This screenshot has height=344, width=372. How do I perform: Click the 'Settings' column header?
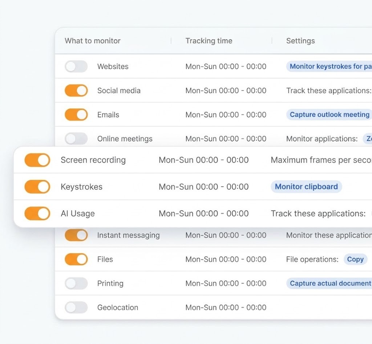tap(300, 41)
